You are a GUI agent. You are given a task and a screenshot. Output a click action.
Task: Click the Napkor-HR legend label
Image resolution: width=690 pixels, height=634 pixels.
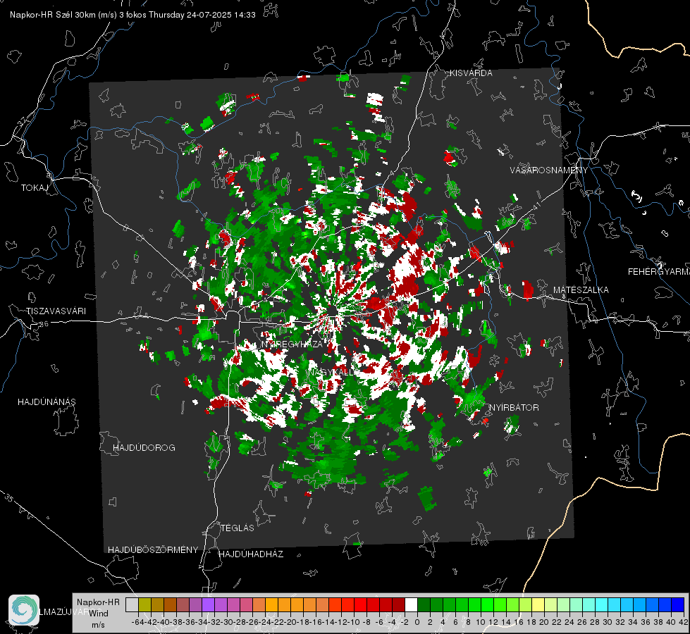(x=98, y=602)
